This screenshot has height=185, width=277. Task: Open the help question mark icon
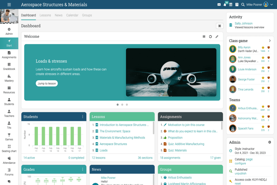pos(237,5)
